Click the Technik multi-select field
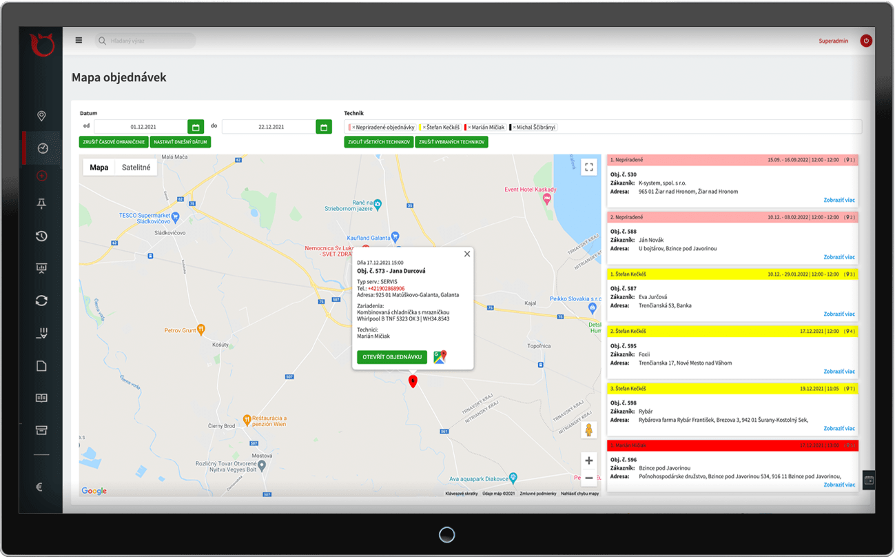This screenshot has width=895, height=557. (x=603, y=127)
